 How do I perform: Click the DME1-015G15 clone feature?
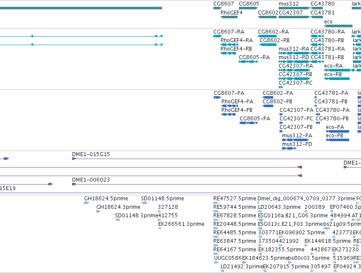216,159
